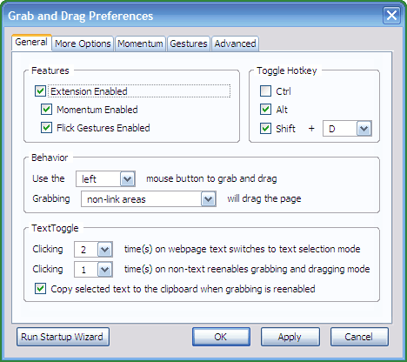The image size is (407, 362).
Task: Toggle Copy selected text to clipboard checkbox
Action: 40,289
